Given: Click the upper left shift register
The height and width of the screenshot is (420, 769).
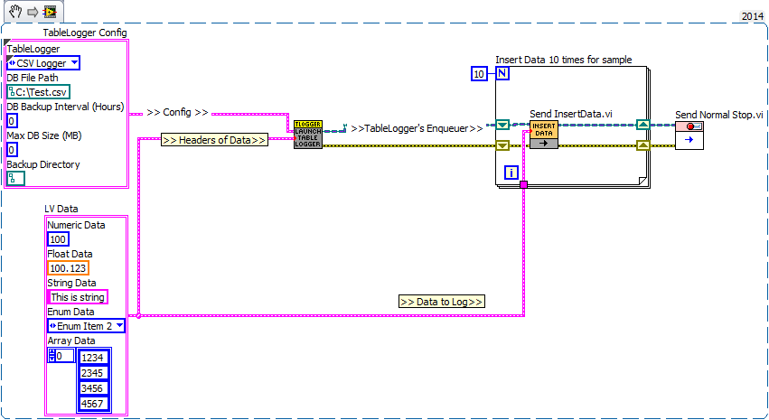Looking at the screenshot, I should pos(502,124).
